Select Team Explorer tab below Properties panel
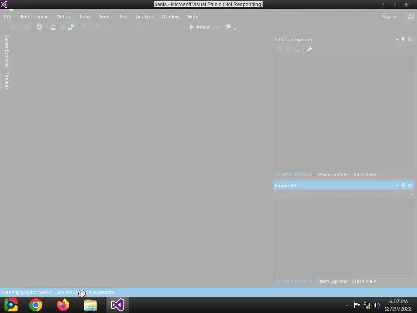The width and height of the screenshot is (417, 313). coord(332,281)
